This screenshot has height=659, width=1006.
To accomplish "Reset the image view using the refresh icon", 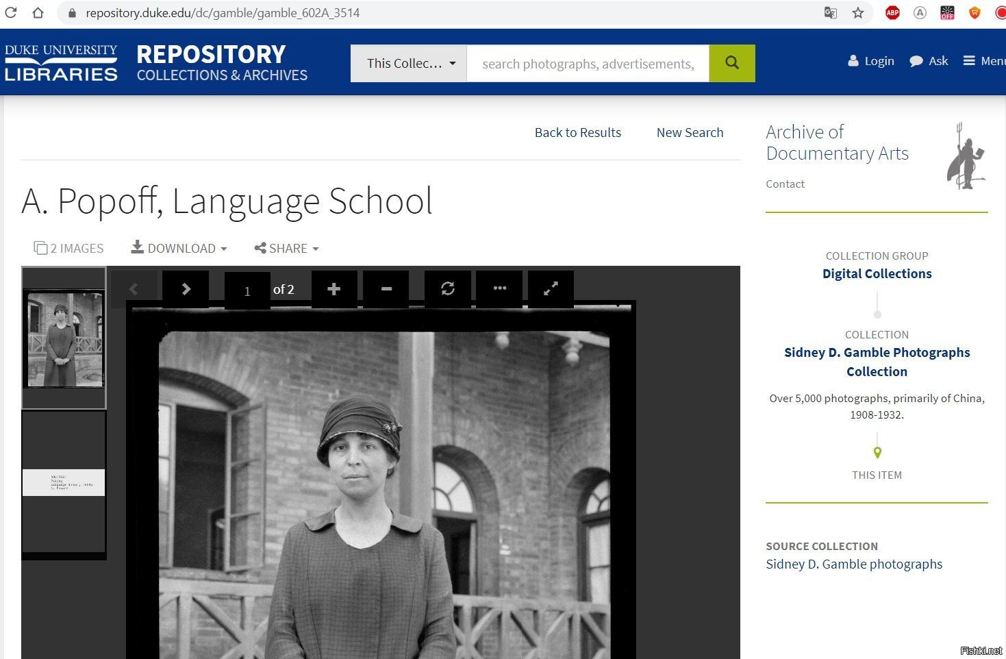I will (x=448, y=289).
